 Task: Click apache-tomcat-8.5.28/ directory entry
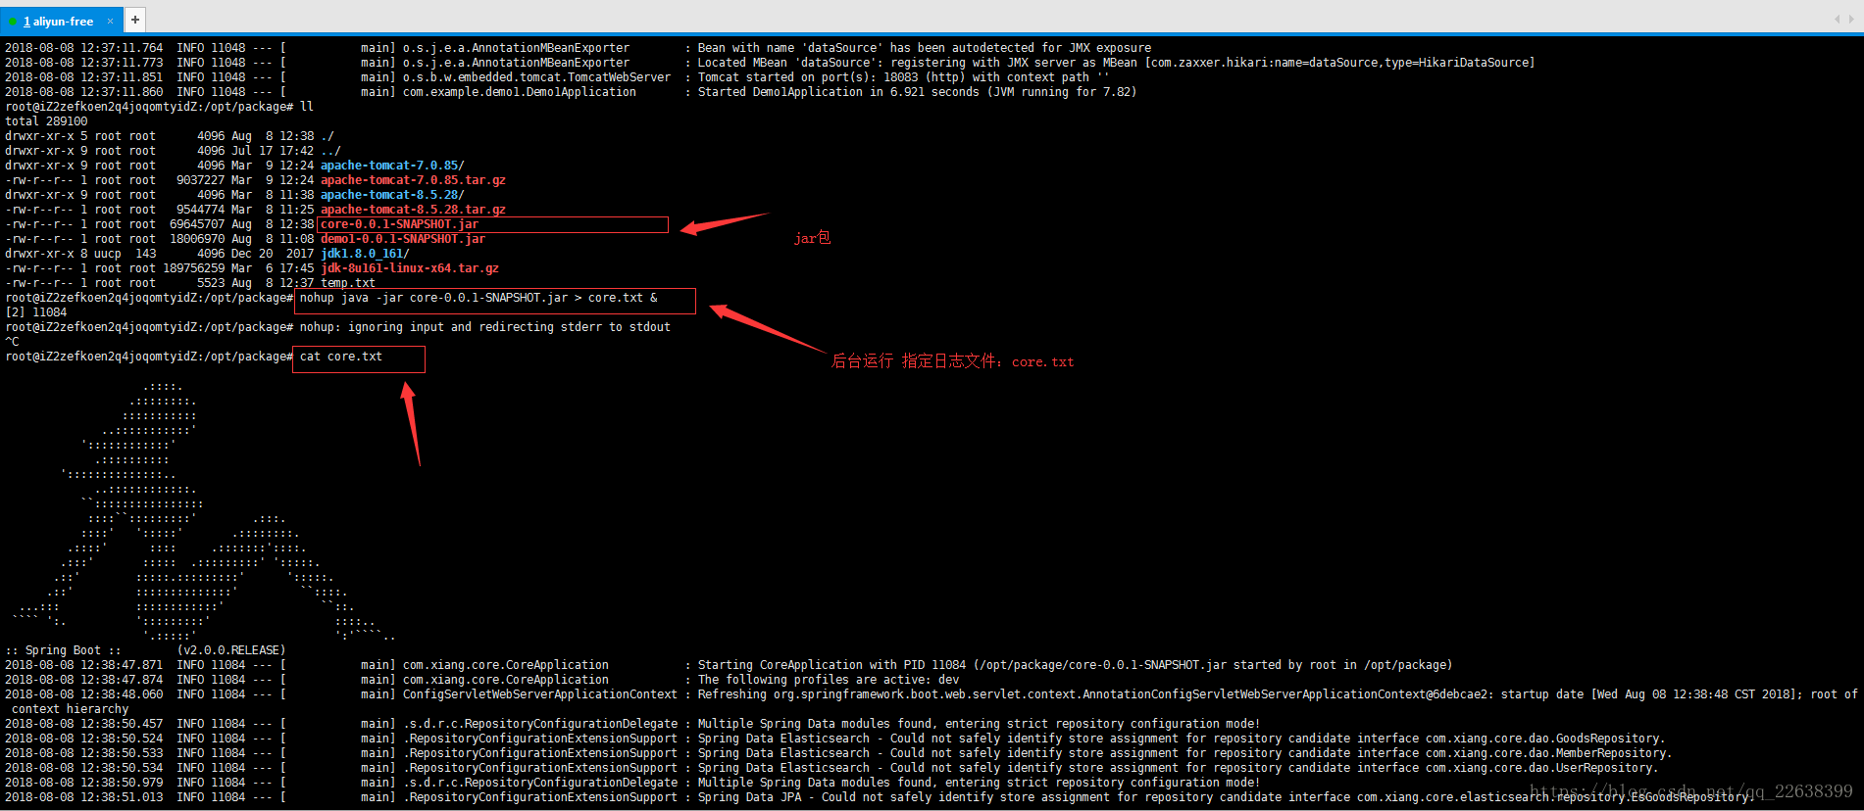392,195
